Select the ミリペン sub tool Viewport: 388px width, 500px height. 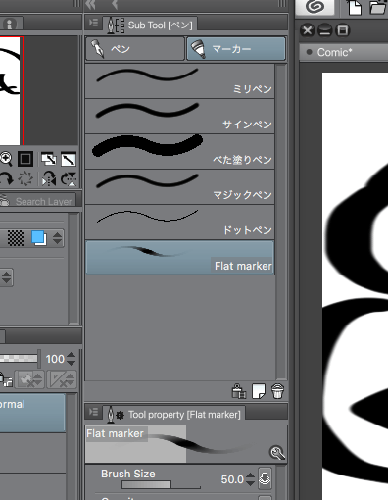point(179,81)
